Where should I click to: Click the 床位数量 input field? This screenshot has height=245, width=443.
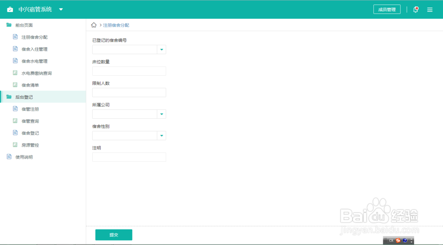tap(129, 71)
